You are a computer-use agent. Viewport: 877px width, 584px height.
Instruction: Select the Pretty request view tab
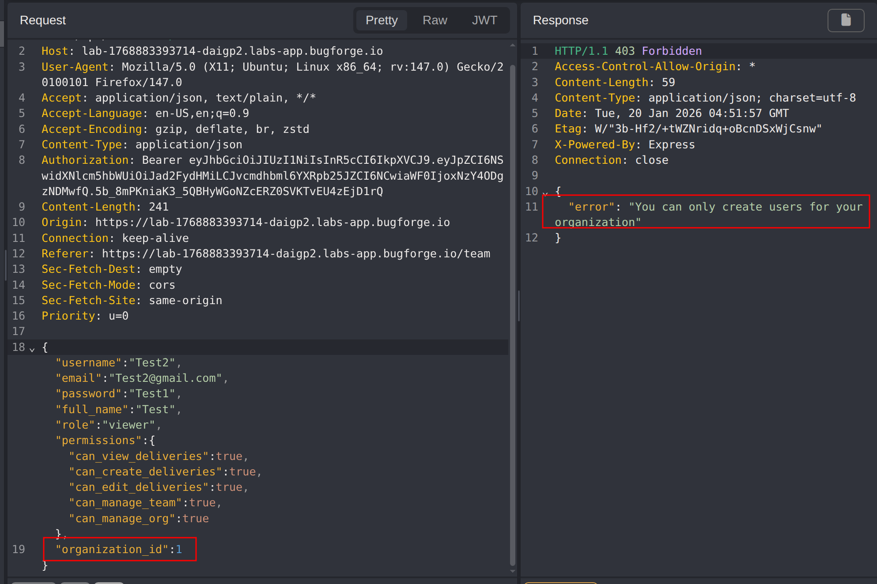tap(382, 20)
